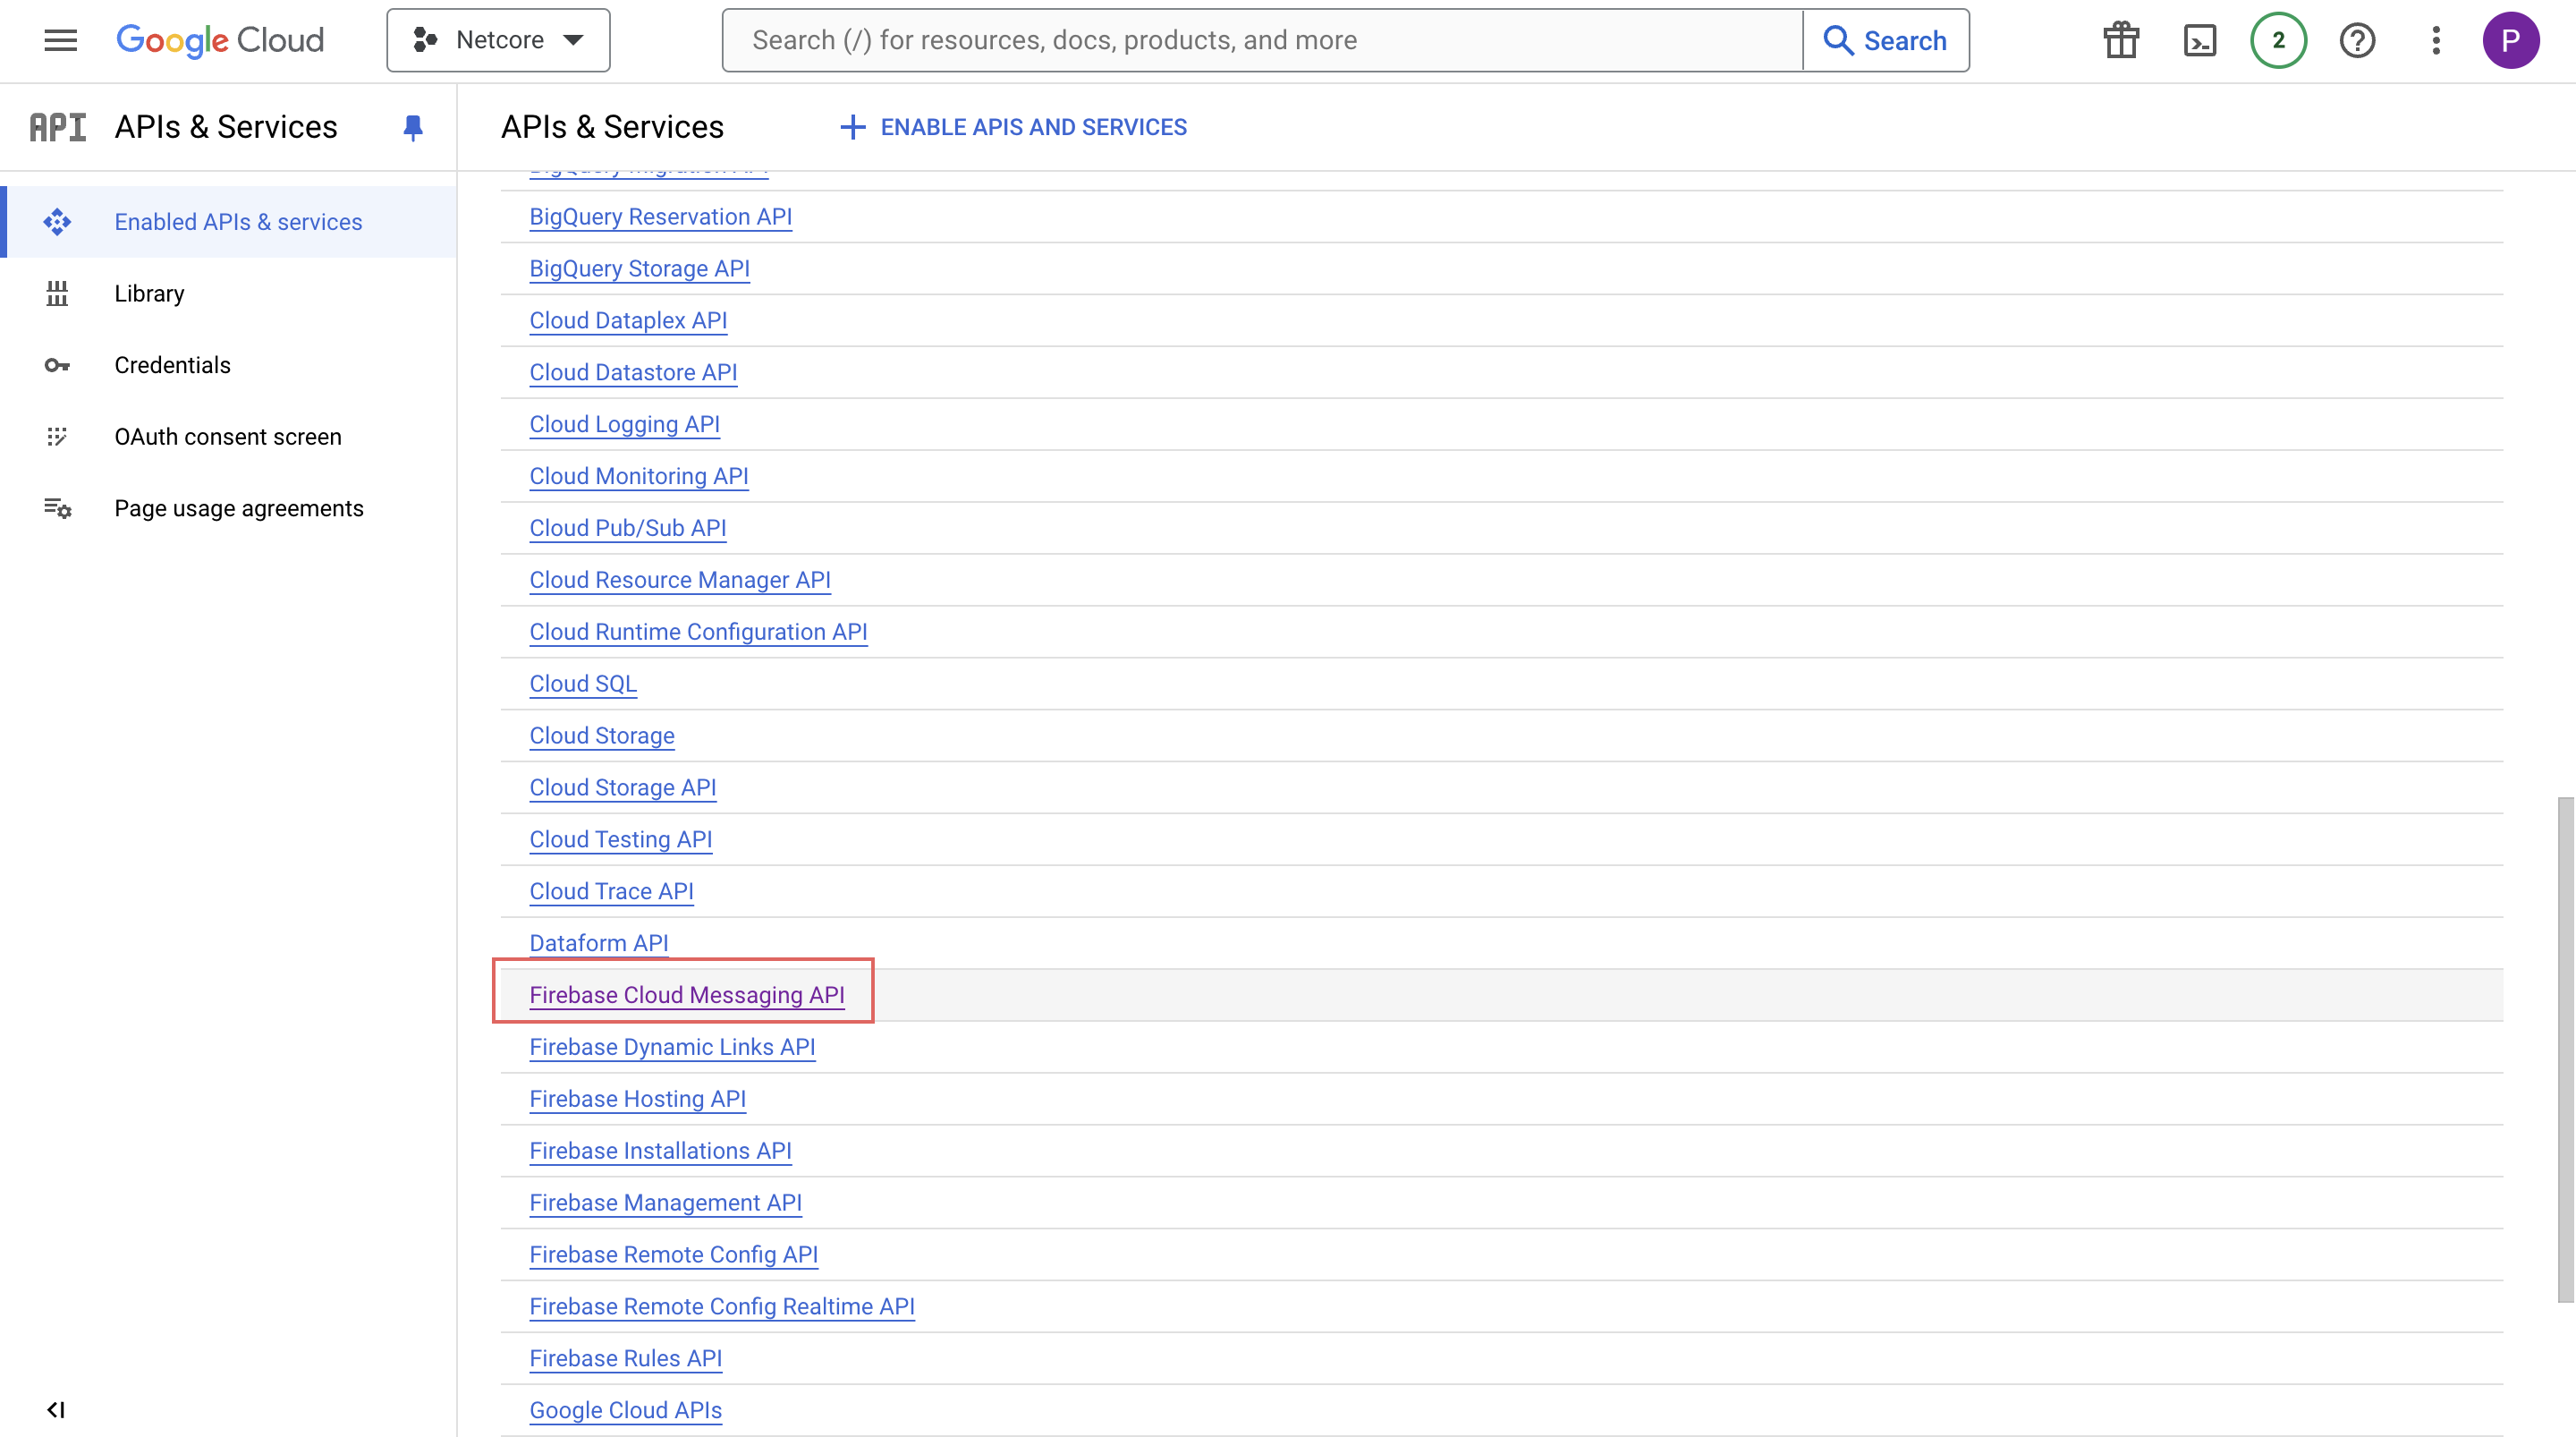
Task: Open Firebase Remote Config Realtime API link
Action: click(721, 1307)
